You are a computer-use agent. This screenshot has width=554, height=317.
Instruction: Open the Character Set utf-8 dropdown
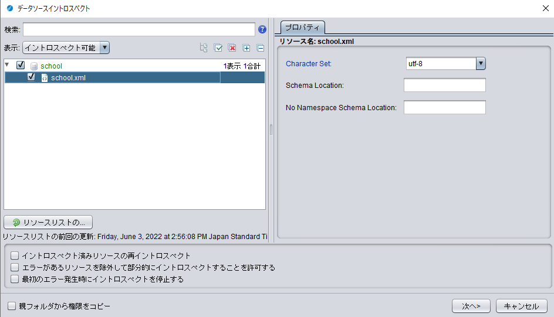[445, 63]
